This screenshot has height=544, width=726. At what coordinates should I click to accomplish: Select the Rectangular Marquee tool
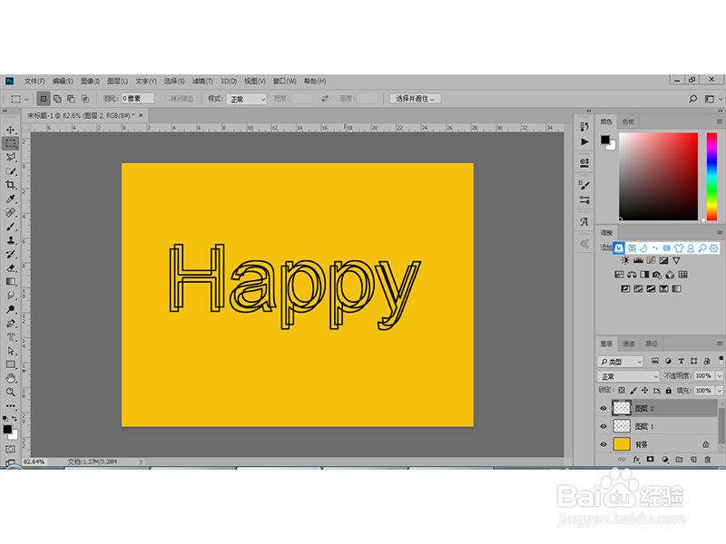click(10, 143)
